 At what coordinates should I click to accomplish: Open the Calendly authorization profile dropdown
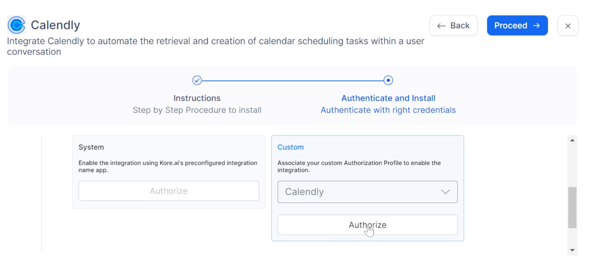point(367,192)
